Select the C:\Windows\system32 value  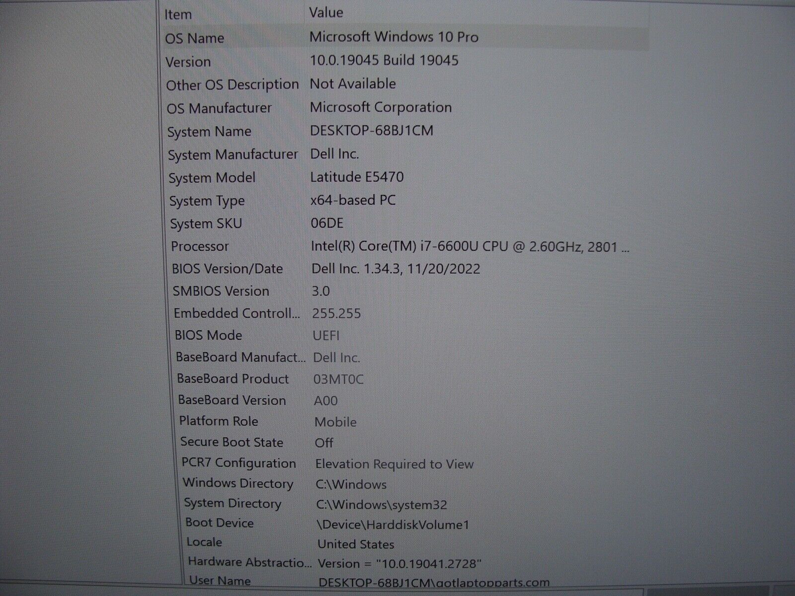point(382,505)
